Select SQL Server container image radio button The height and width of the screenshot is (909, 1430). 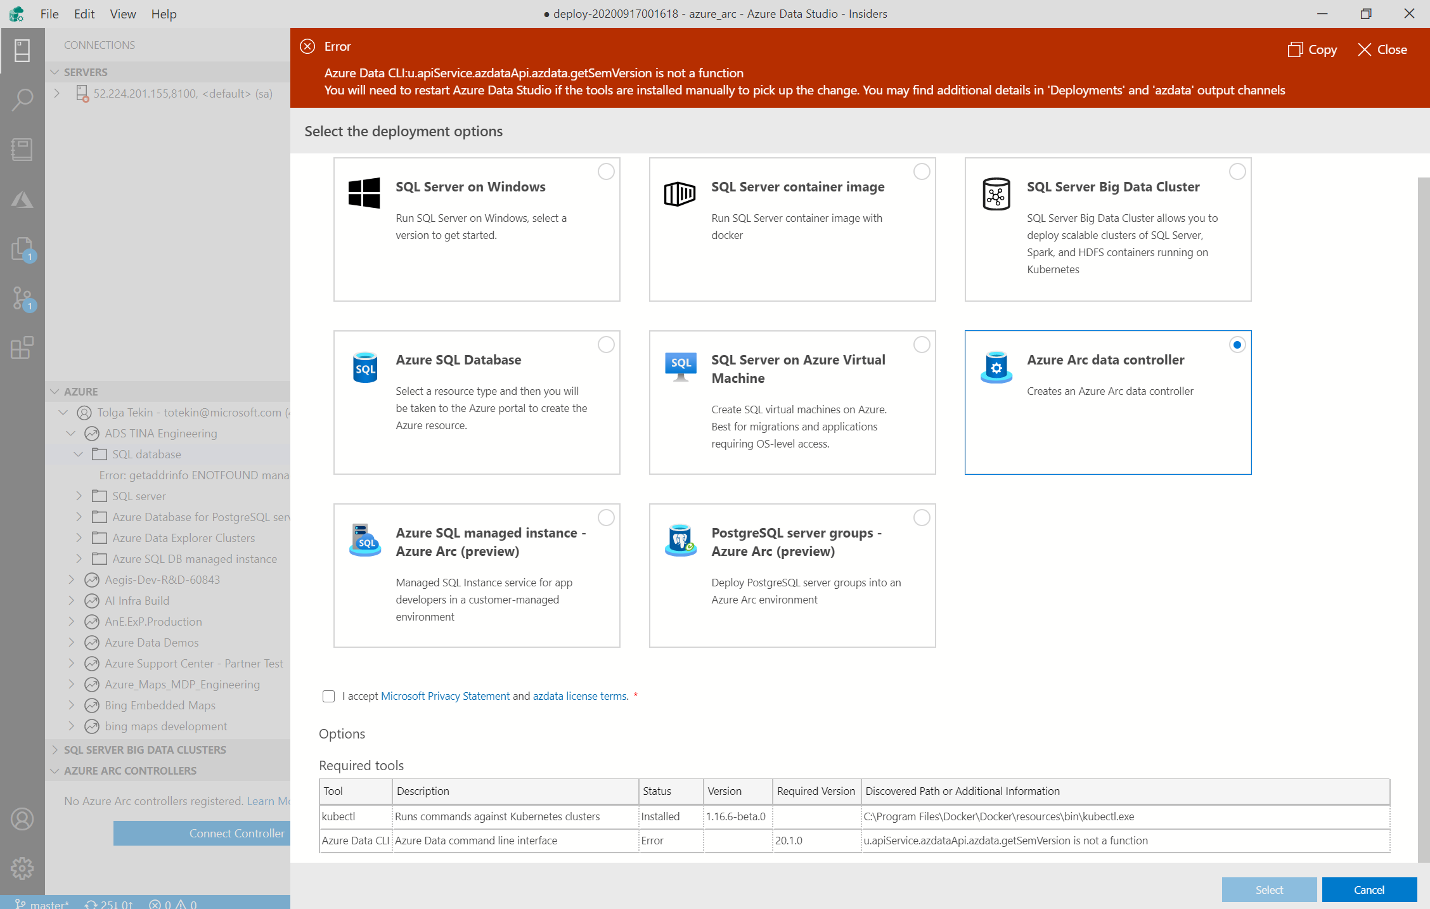922,172
